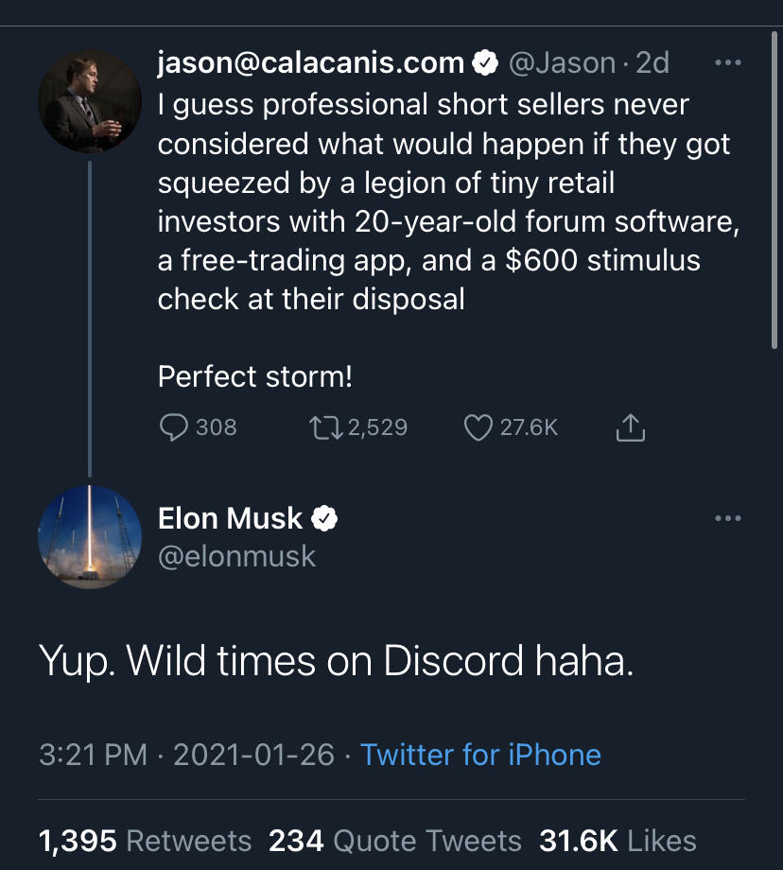Click the jason@calacanis.com display name
Screen dimensions: 783x870
point(311,63)
